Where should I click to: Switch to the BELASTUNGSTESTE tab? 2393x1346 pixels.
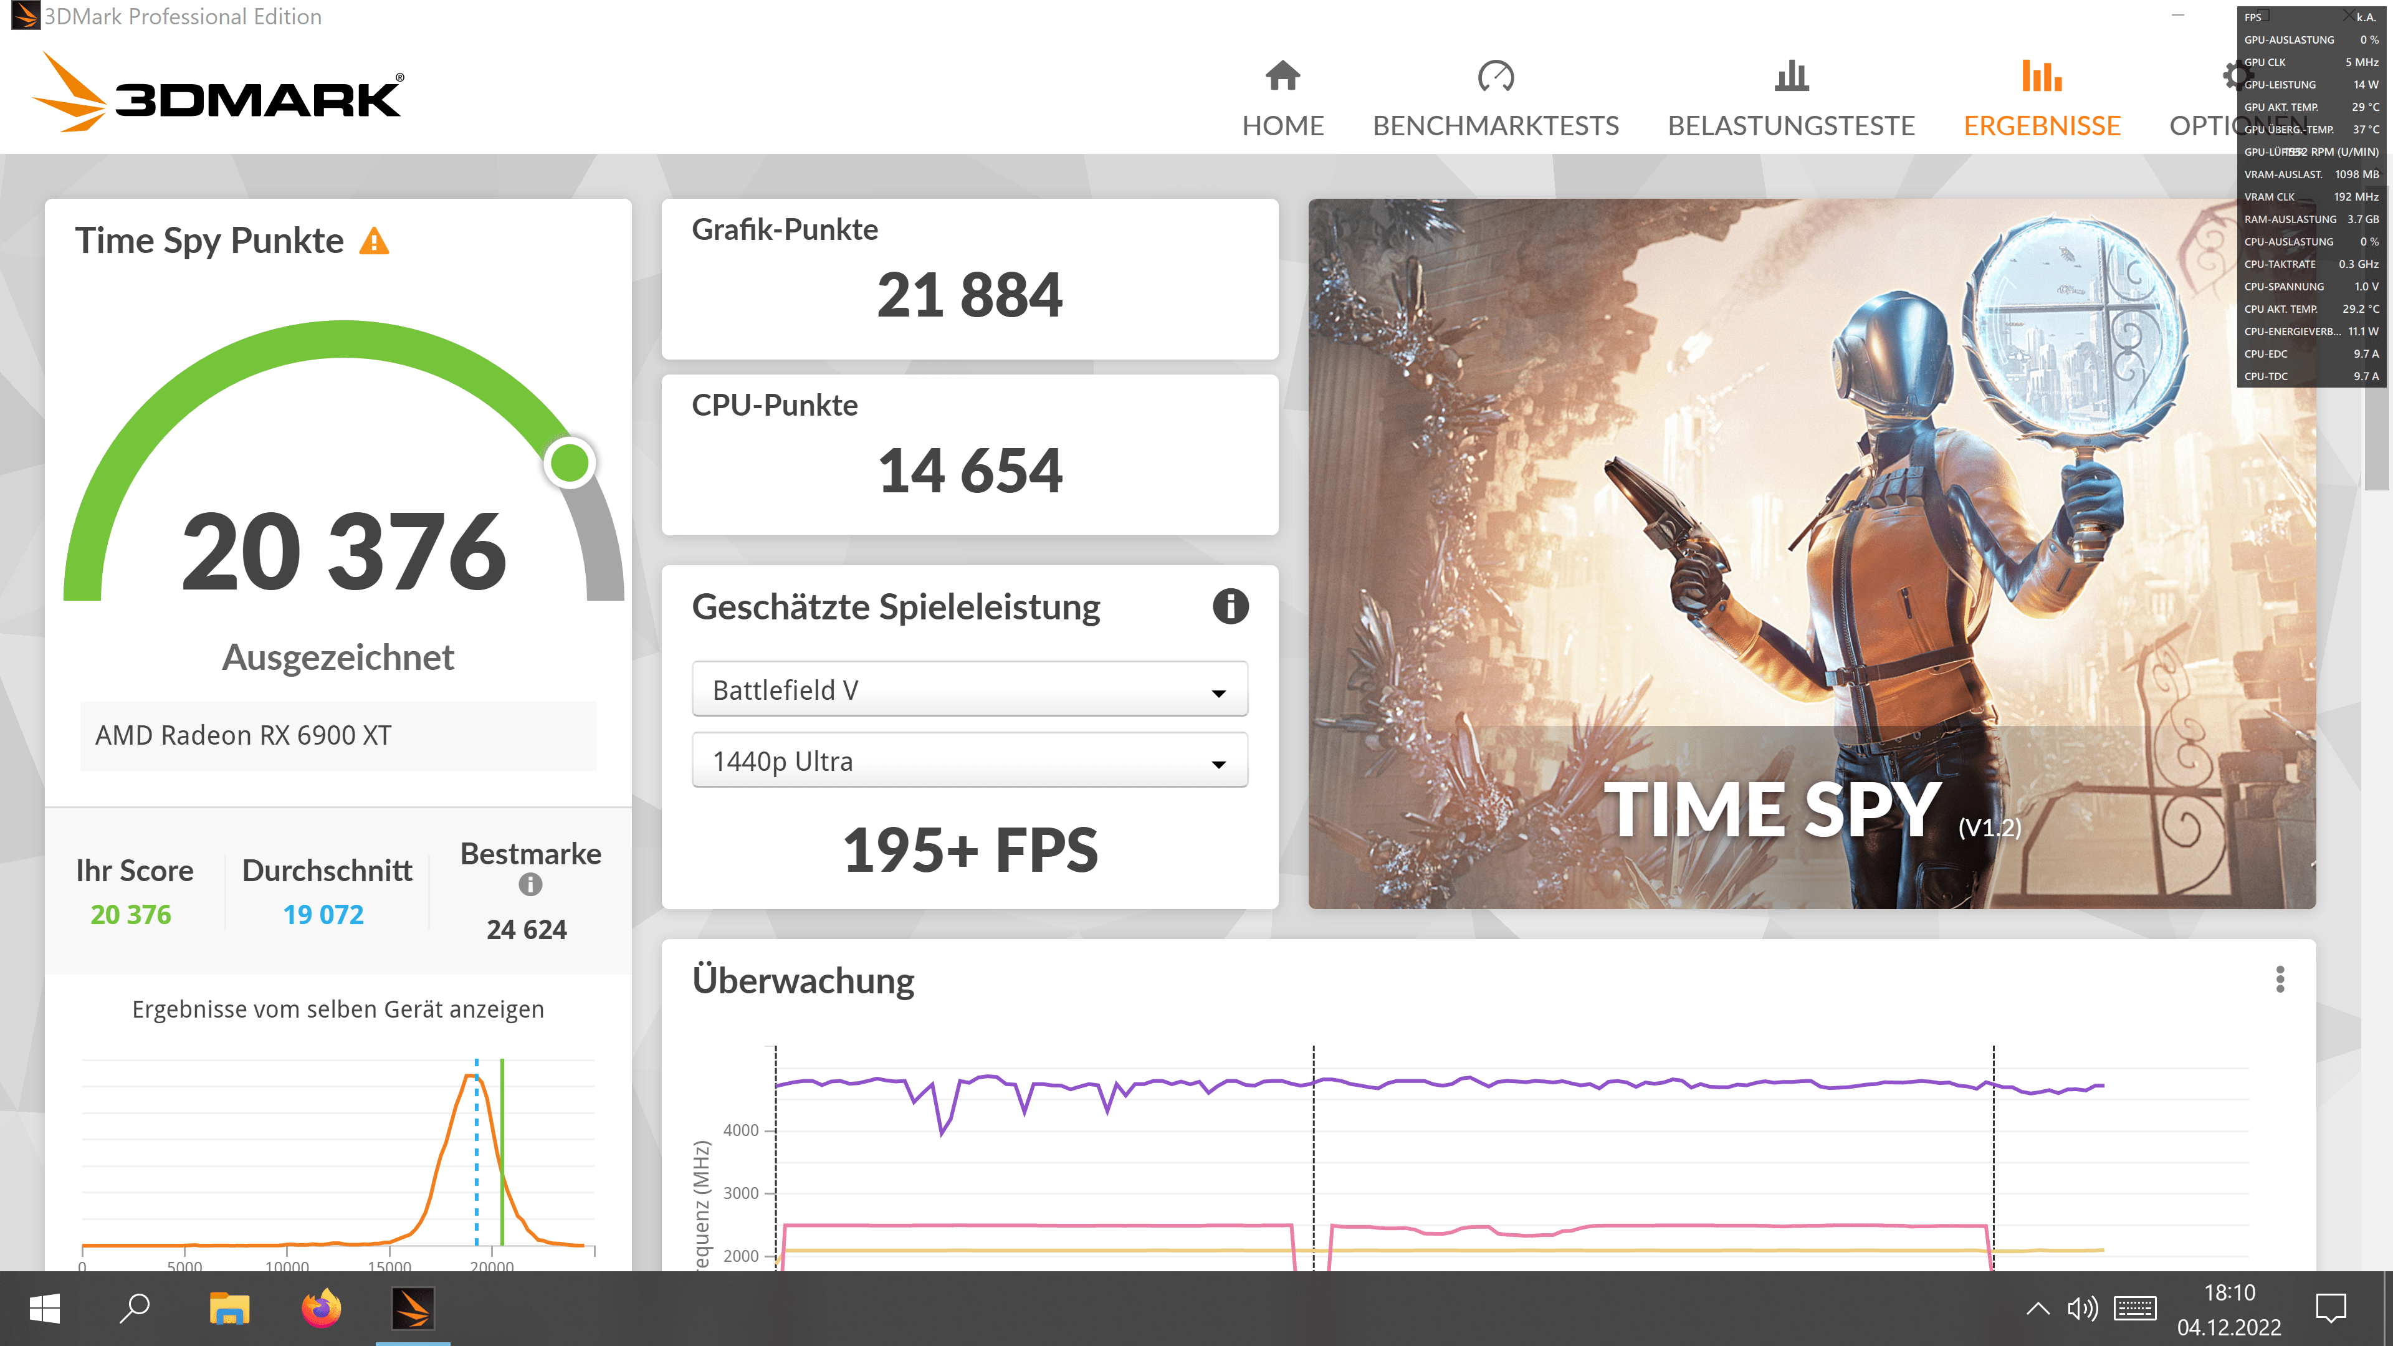pyautogui.click(x=1791, y=125)
